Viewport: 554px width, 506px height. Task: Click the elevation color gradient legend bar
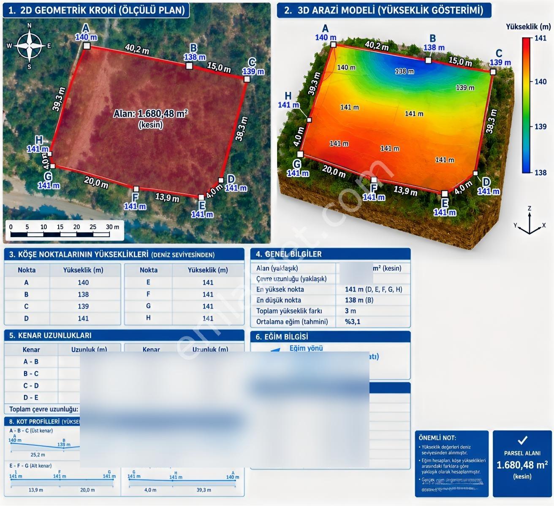pos(526,105)
